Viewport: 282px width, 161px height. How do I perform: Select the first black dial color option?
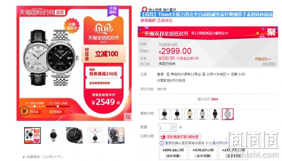click(164, 114)
